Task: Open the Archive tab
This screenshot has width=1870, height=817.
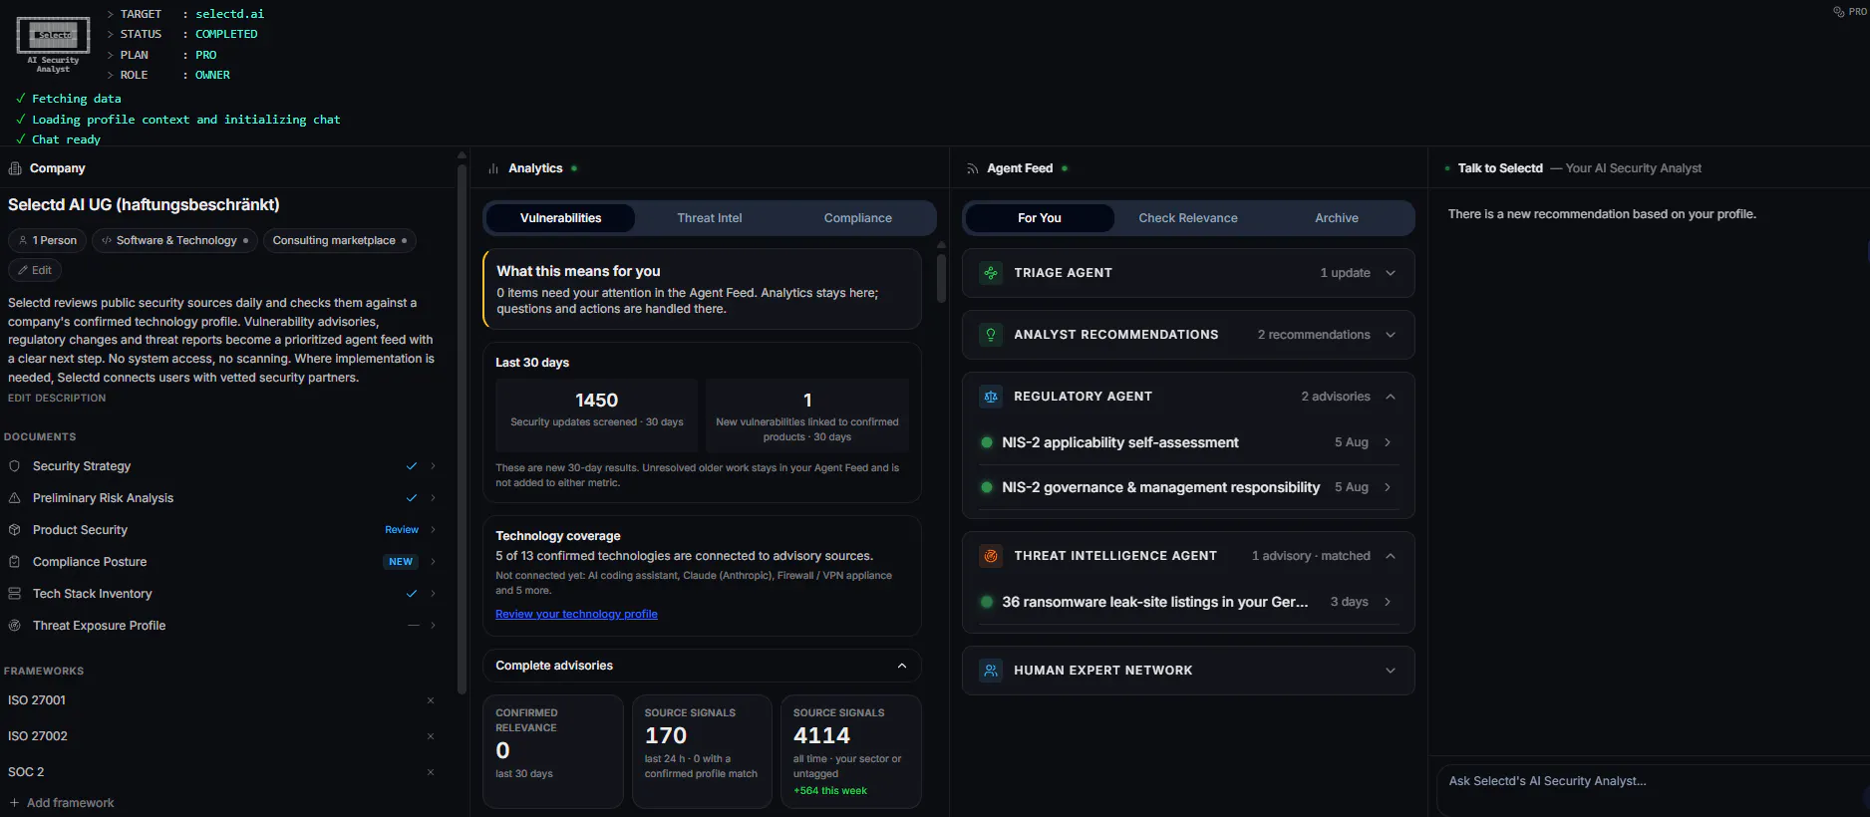Action: pyautogui.click(x=1337, y=218)
